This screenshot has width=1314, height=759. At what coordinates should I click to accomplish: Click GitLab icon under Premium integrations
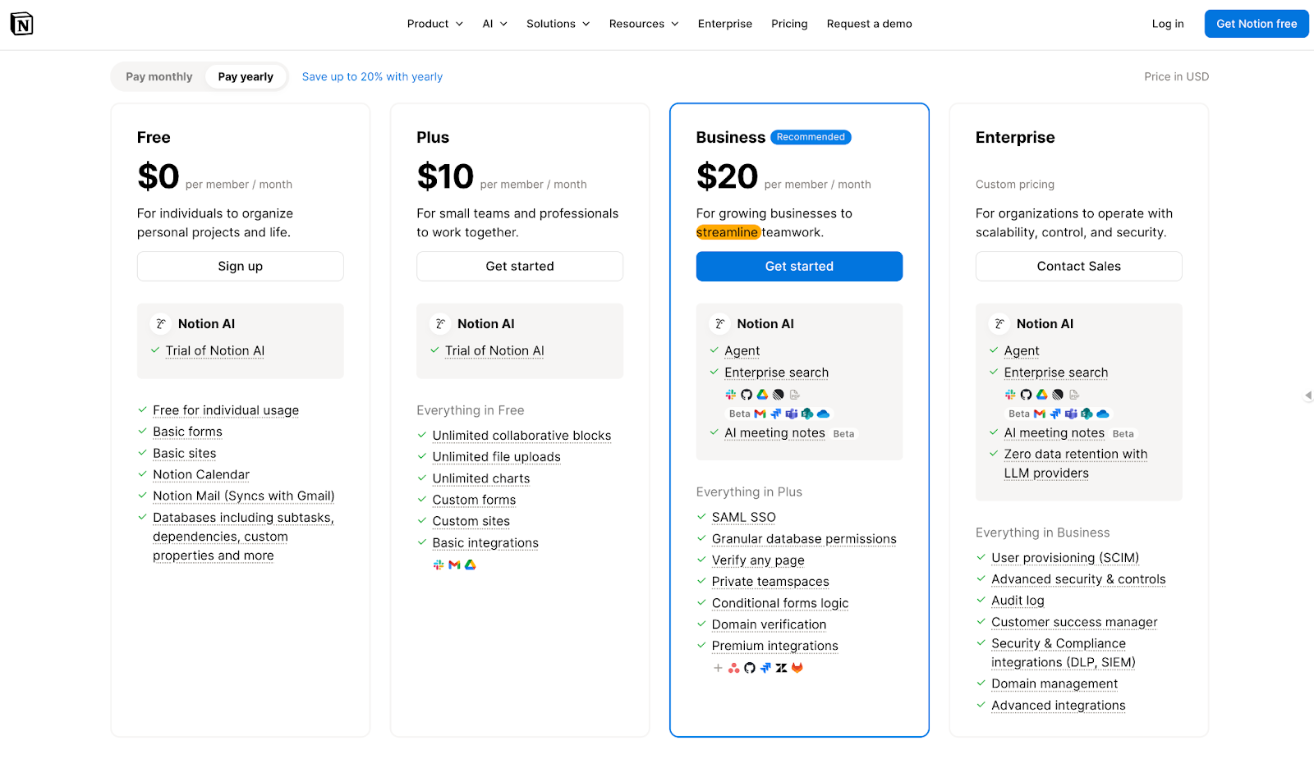pyautogui.click(x=797, y=668)
